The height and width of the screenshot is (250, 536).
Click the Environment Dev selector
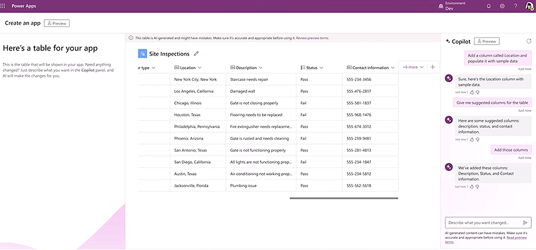(x=451, y=6)
